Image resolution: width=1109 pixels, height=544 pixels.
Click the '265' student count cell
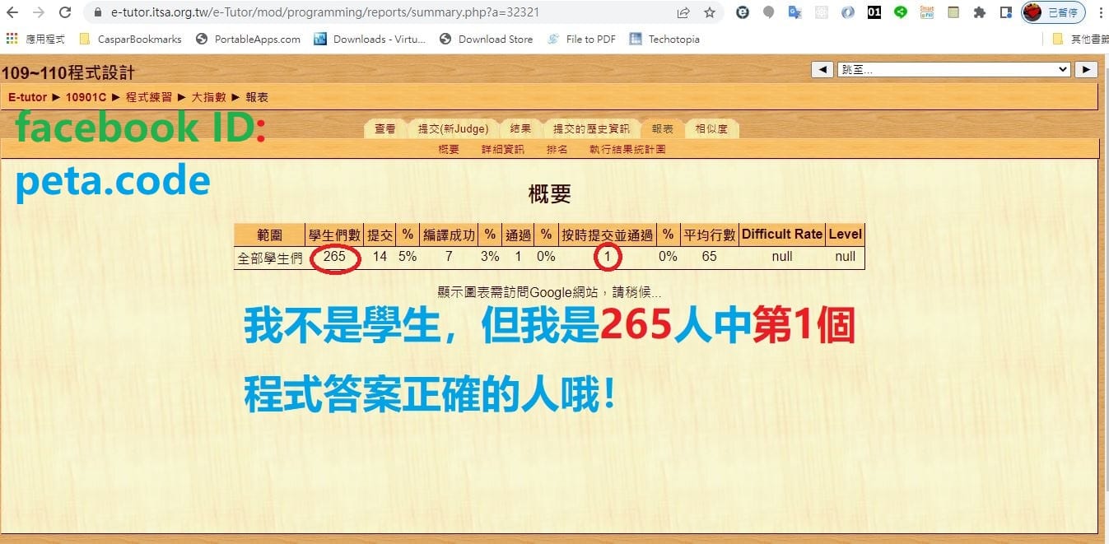click(x=334, y=257)
